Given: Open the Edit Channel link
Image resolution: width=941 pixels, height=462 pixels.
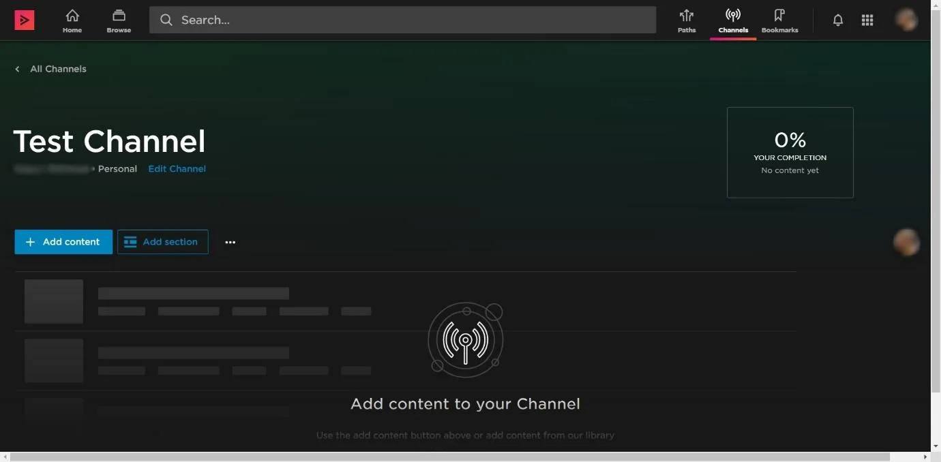Looking at the screenshot, I should 177,169.
